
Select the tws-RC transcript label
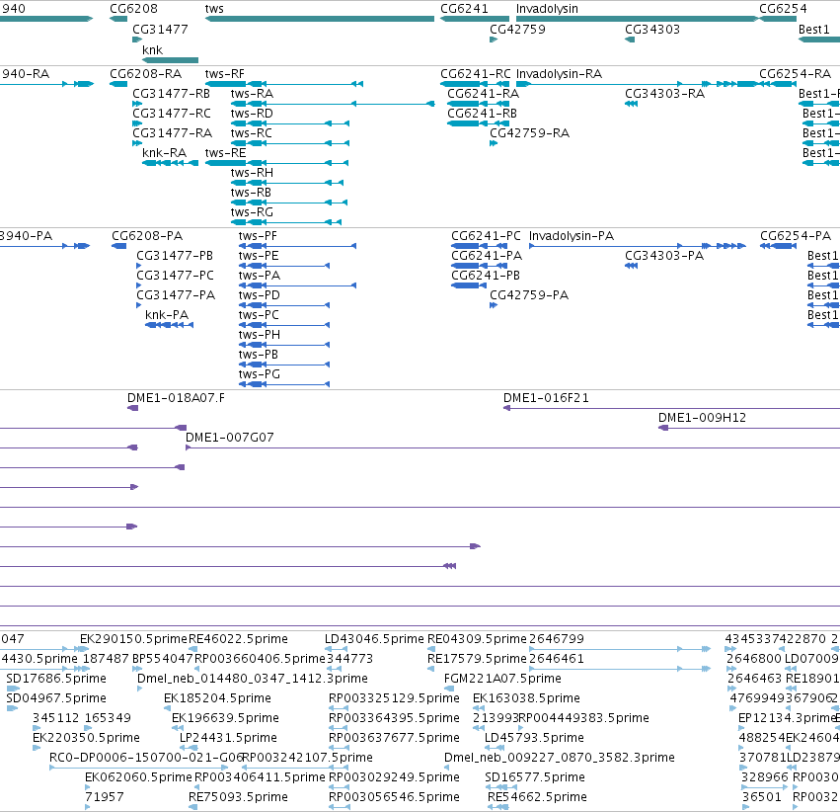click(252, 133)
